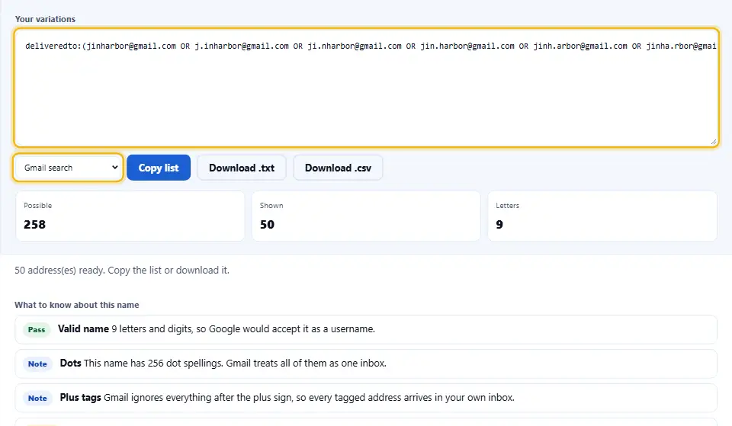Click the 'Shown' stat label
This screenshot has width=732, height=426.
tap(271, 205)
